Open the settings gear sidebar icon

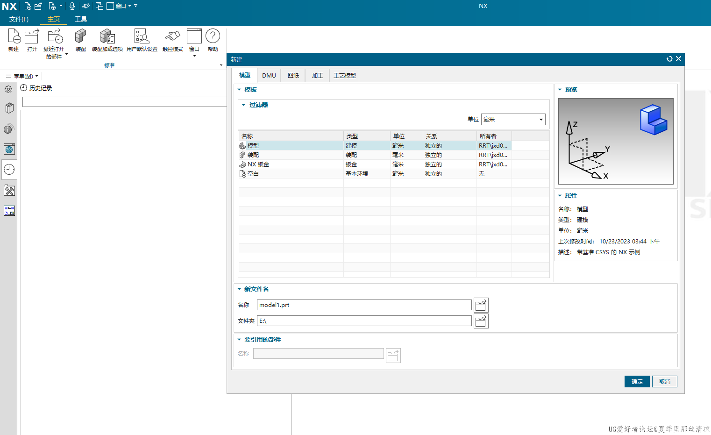pos(8,89)
